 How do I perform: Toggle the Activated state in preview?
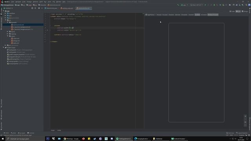[204, 15]
